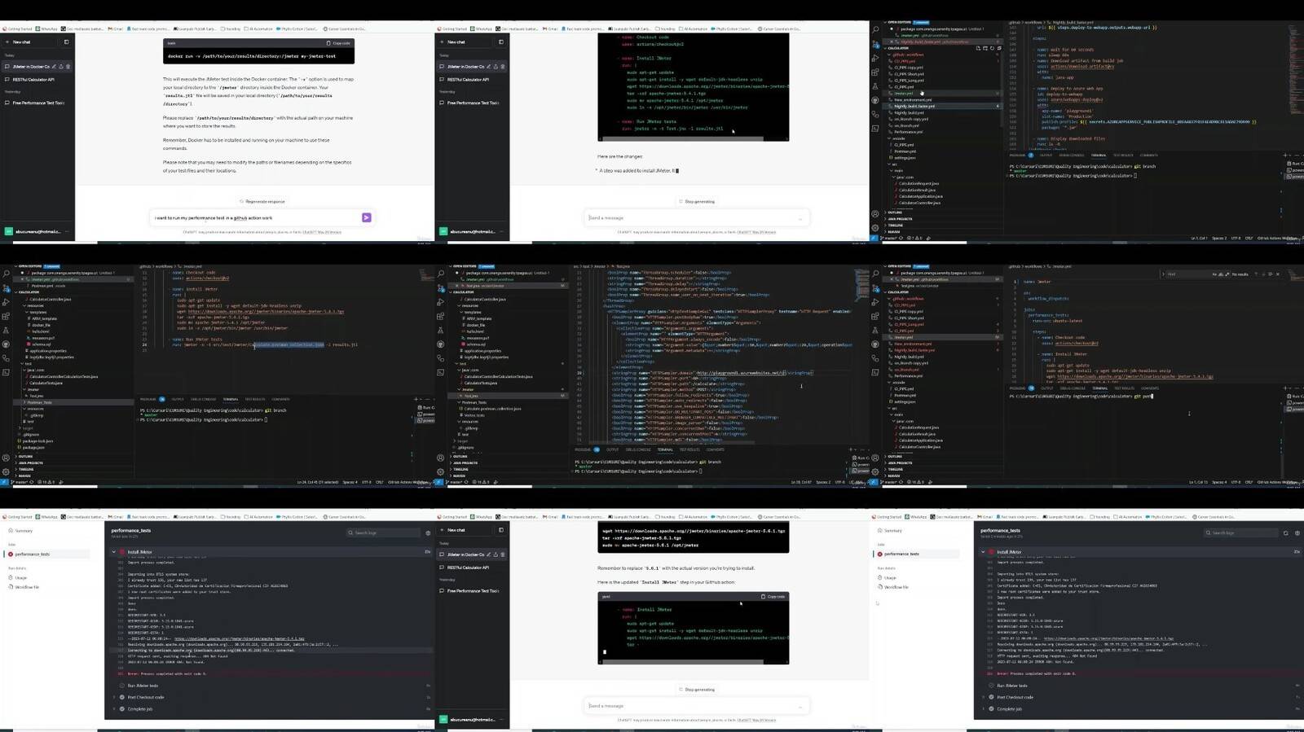Open Extensions icon in Nightly_build frame activity bar
This screenshot has width=1304, height=732.
pyautogui.click(x=875, y=72)
